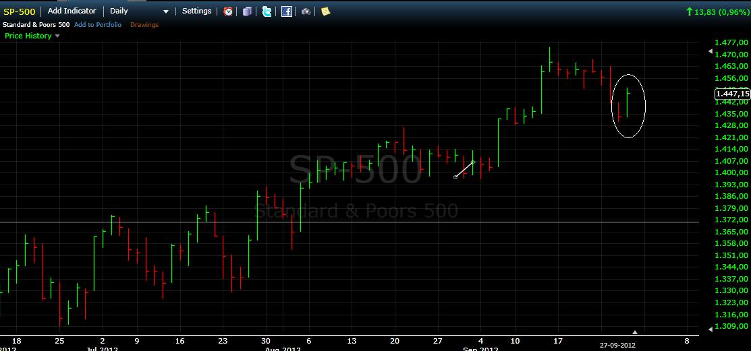
Task: Click the date label 17 on time axis
Action: click(558, 341)
